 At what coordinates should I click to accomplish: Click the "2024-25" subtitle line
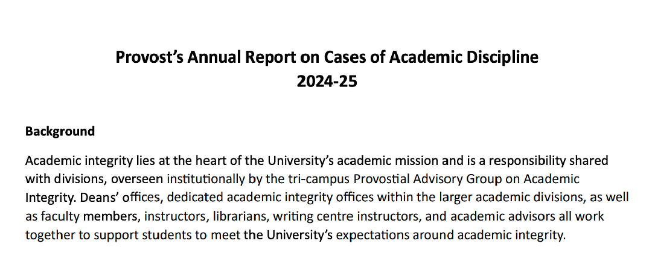click(x=327, y=81)
